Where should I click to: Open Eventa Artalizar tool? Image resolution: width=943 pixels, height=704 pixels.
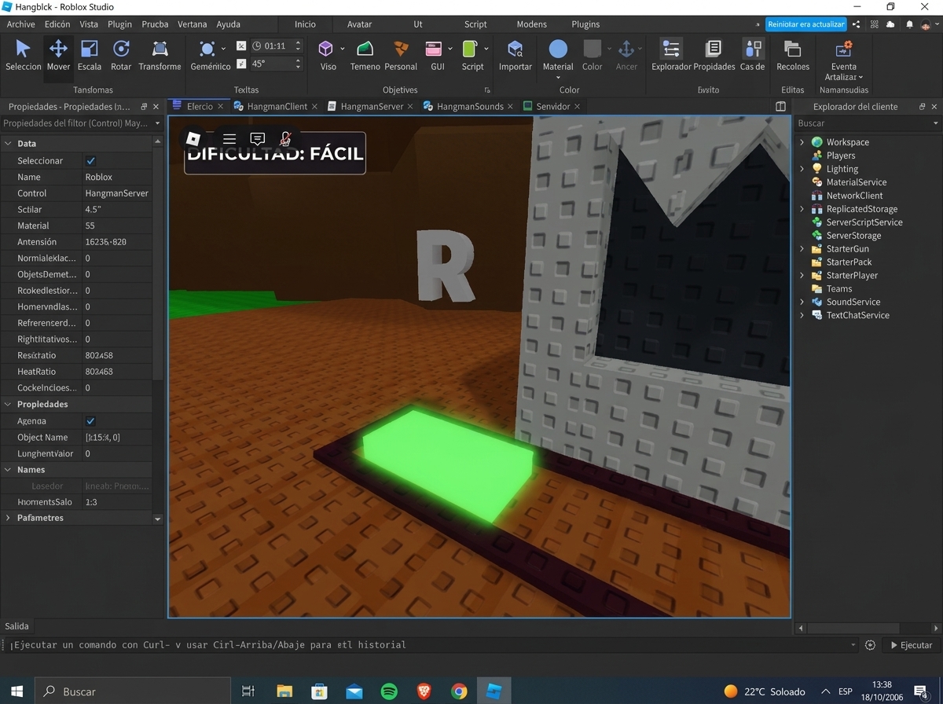coord(843,60)
